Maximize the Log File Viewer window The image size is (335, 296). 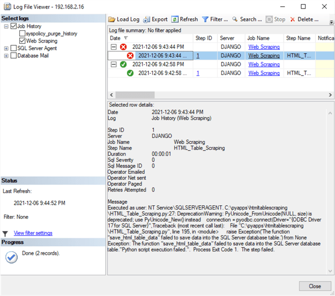[x=303, y=7]
